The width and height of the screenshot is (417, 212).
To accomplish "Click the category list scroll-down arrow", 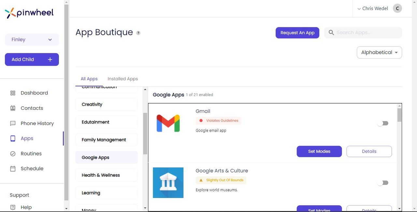I will pos(145,208).
